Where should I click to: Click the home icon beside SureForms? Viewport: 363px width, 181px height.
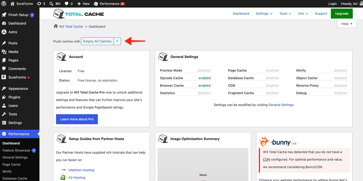click(12, 4)
